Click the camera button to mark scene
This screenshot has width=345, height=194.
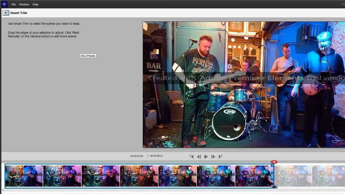(274, 187)
